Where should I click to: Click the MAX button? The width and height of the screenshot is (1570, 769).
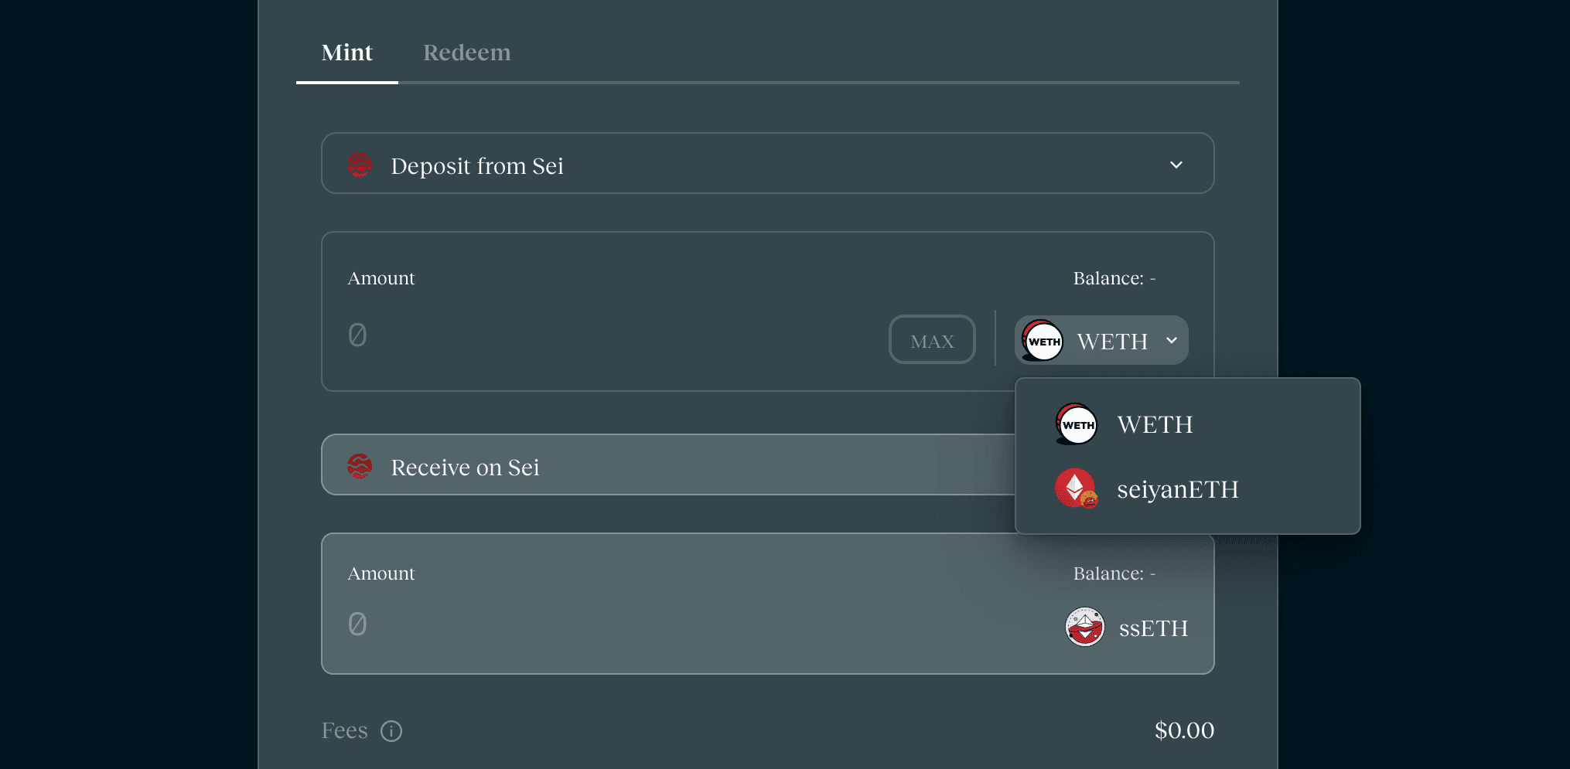(932, 339)
